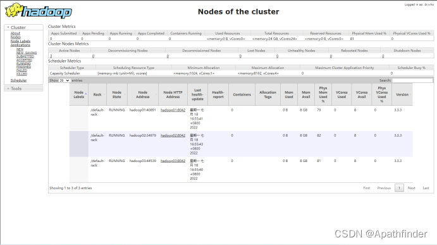Image resolution: width=437 pixels, height=245 pixels.
Task: Sort table by Phys VCores Used % column
Action: pos(381,94)
